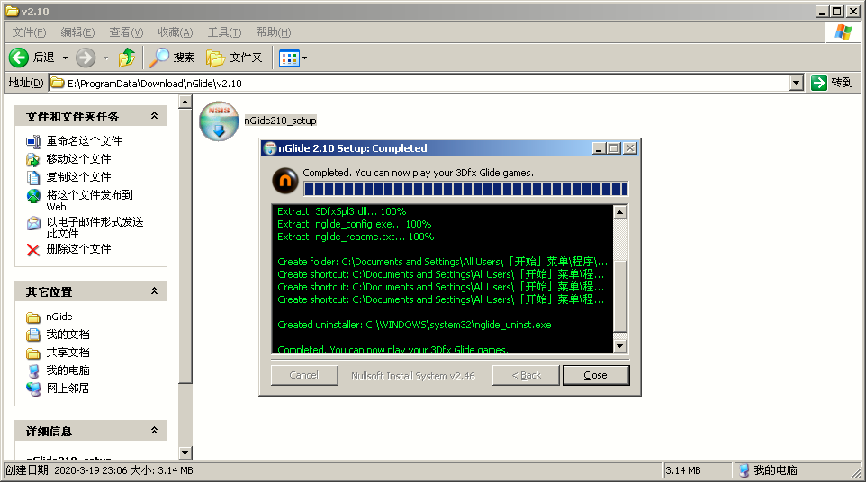Click the Close button in setup
This screenshot has width=866, height=482.
595,375
